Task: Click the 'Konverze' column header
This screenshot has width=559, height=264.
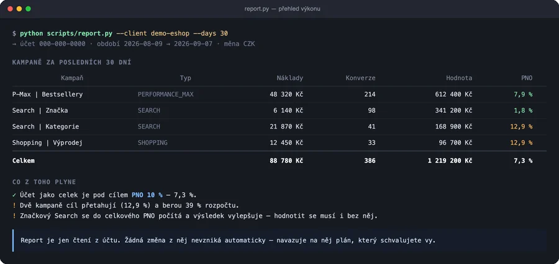Action: coord(360,78)
